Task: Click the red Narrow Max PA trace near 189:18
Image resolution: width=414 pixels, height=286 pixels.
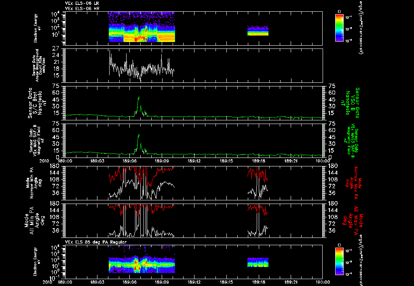Action: point(258,174)
